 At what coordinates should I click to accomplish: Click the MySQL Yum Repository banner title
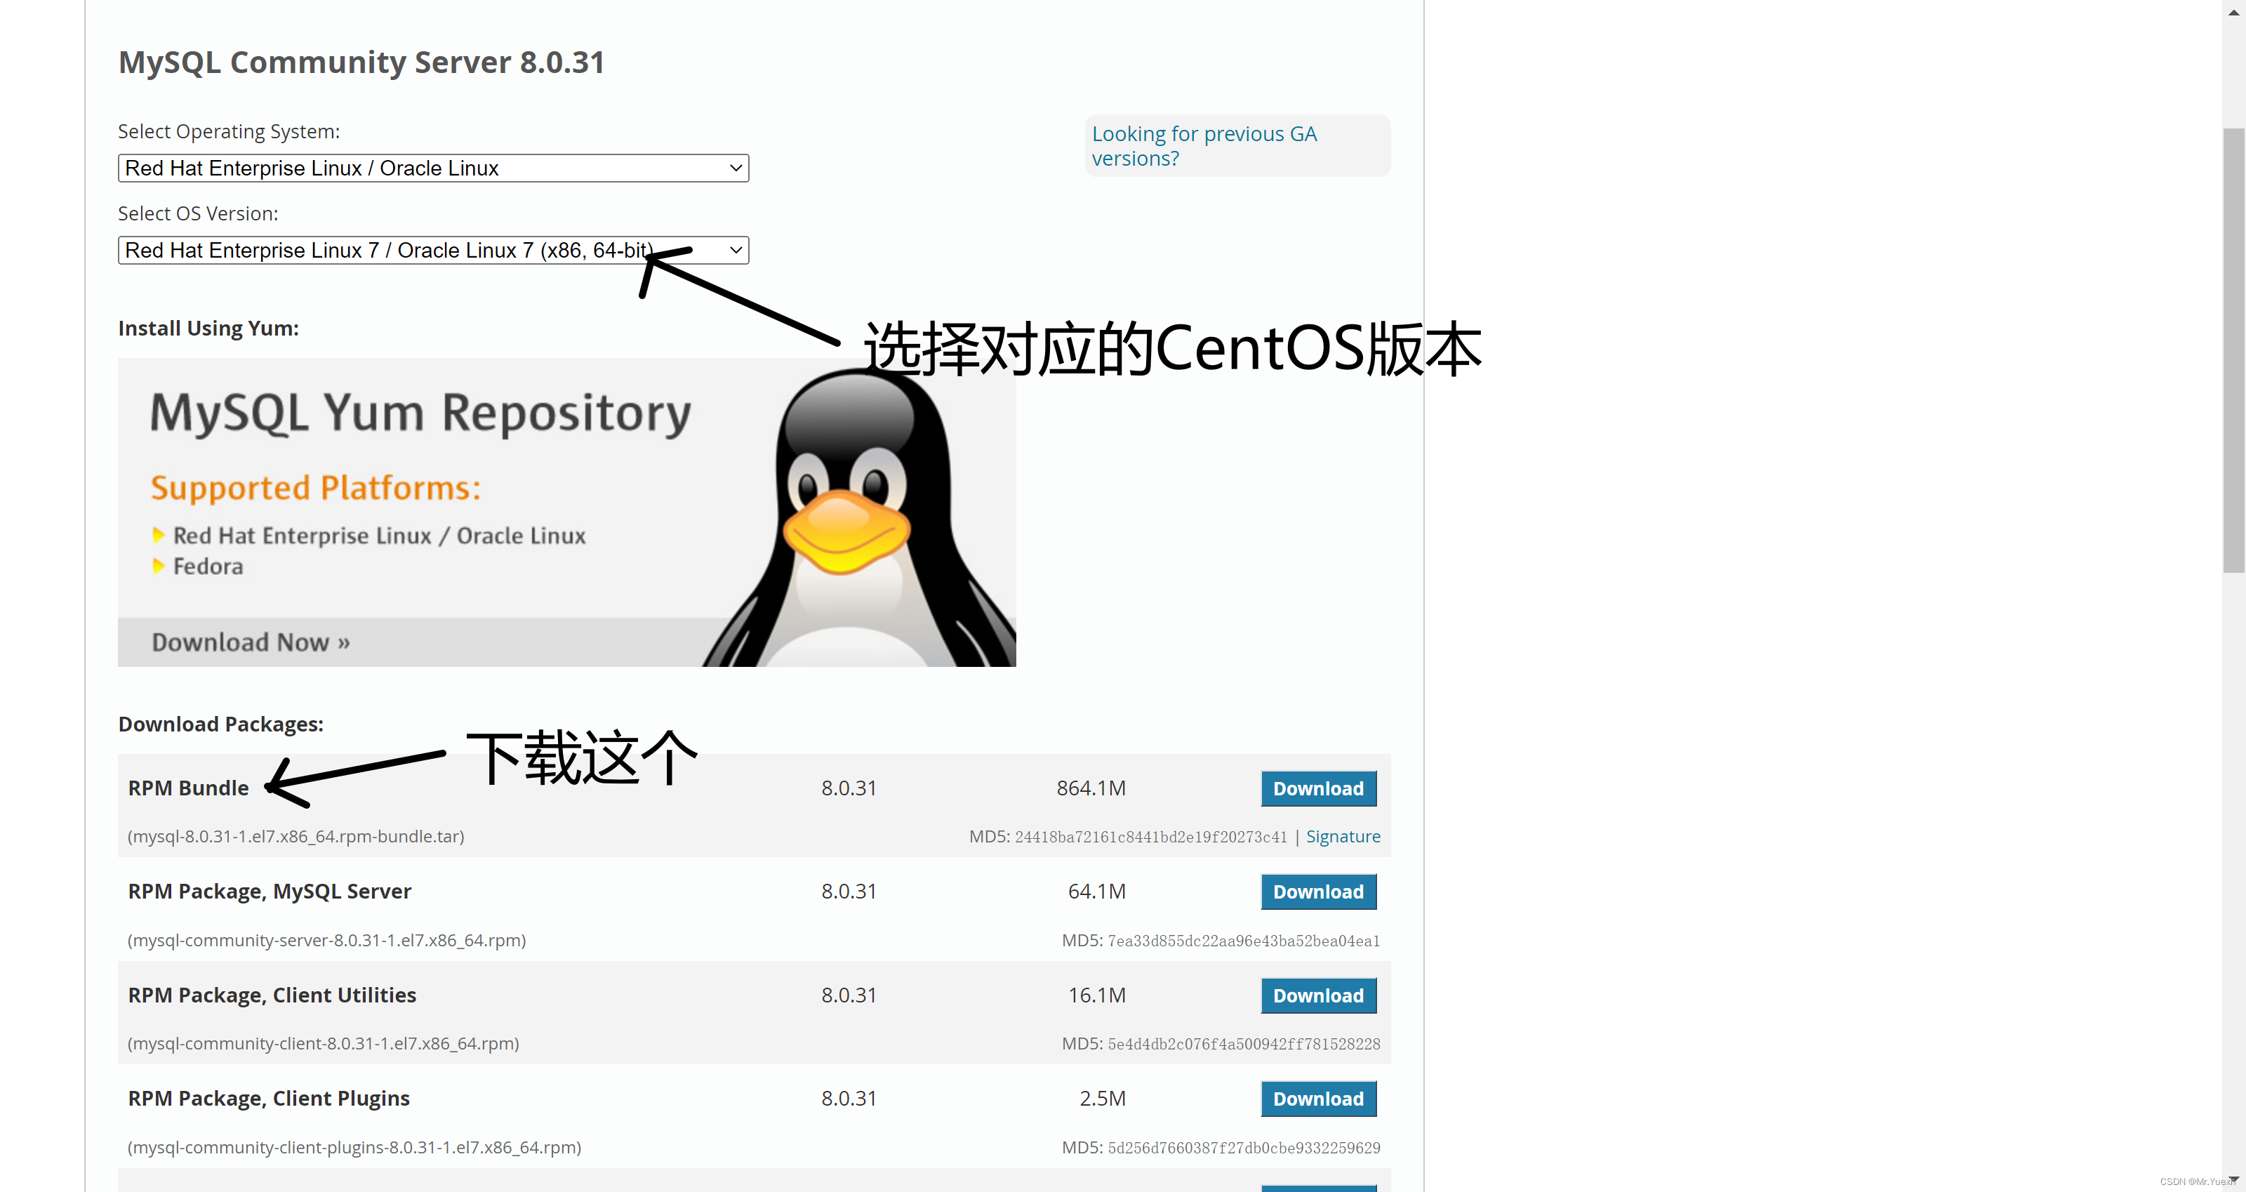pos(420,413)
